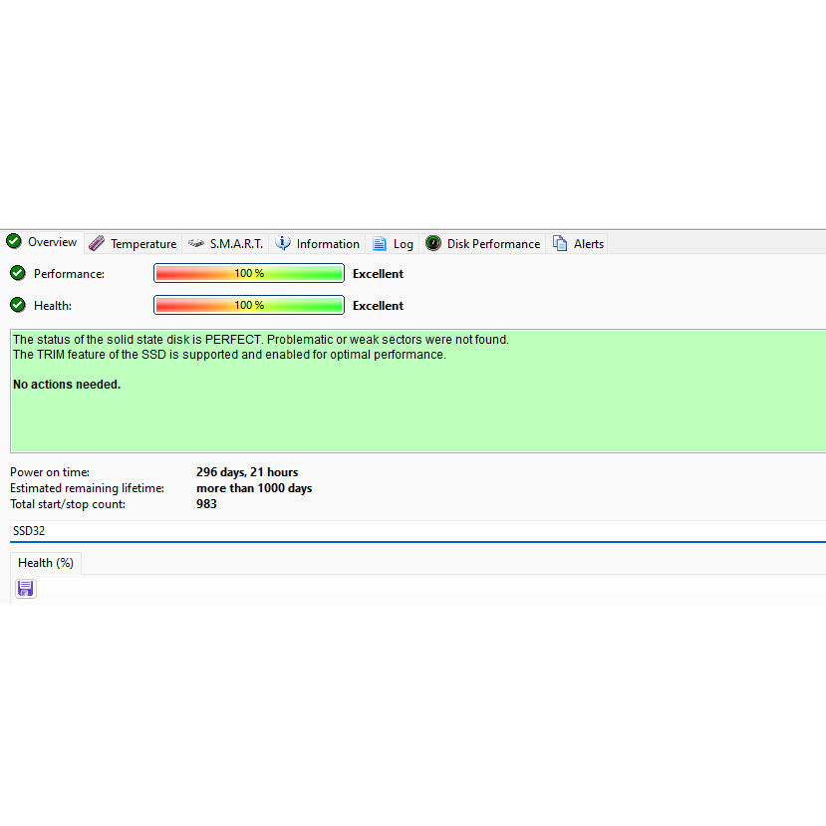Click the green check icon beside Performance
Screen dimensions: 826x826
coord(18,273)
